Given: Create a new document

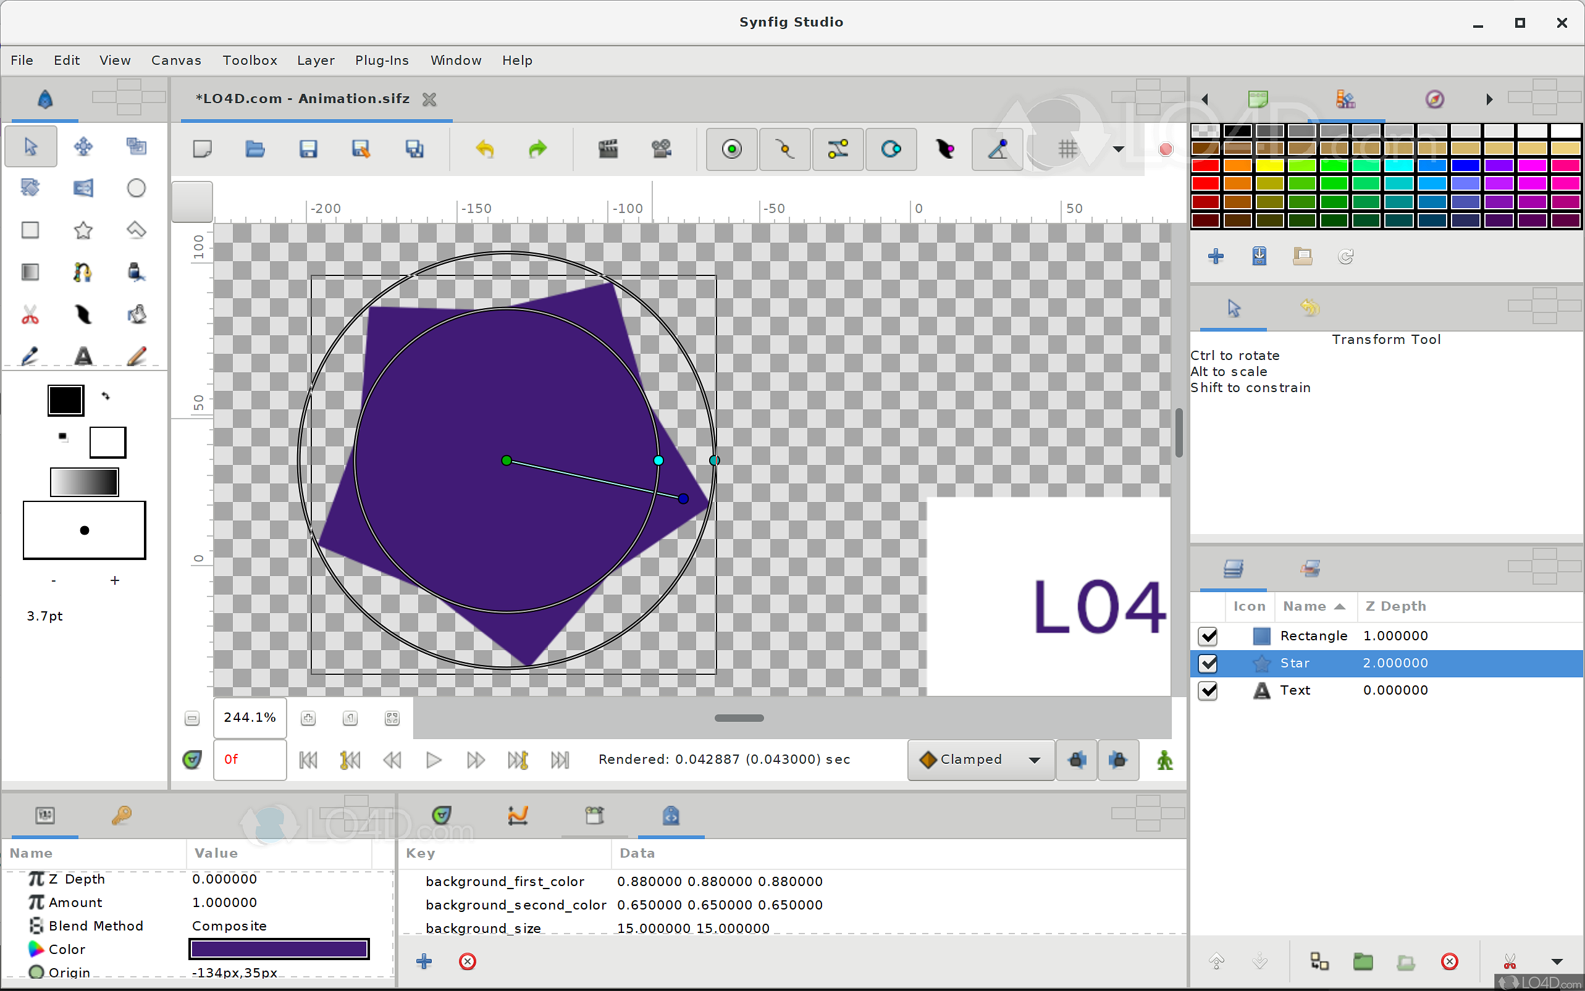Looking at the screenshot, I should click(x=203, y=149).
